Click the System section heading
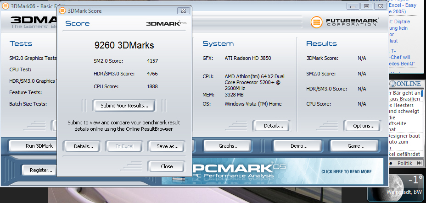 (x=218, y=43)
